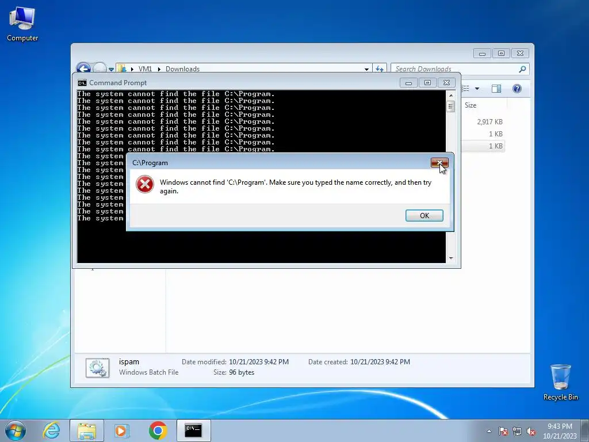The height and width of the screenshot is (442, 589).
Task: Click the folder icon in the address bar
Action: point(122,69)
